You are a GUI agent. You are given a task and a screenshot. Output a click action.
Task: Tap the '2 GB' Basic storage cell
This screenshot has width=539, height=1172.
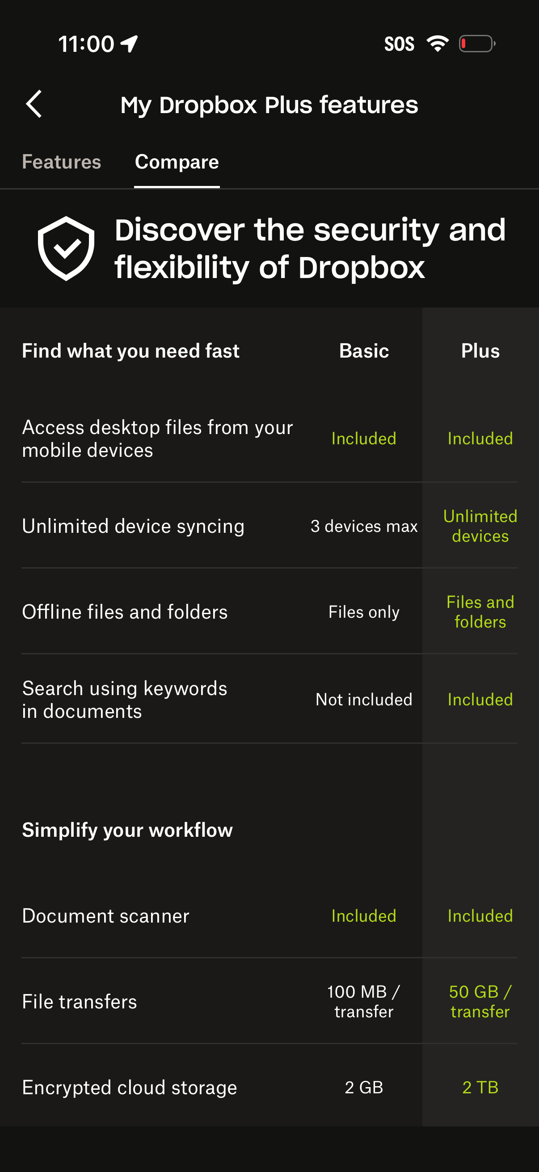(x=364, y=1088)
